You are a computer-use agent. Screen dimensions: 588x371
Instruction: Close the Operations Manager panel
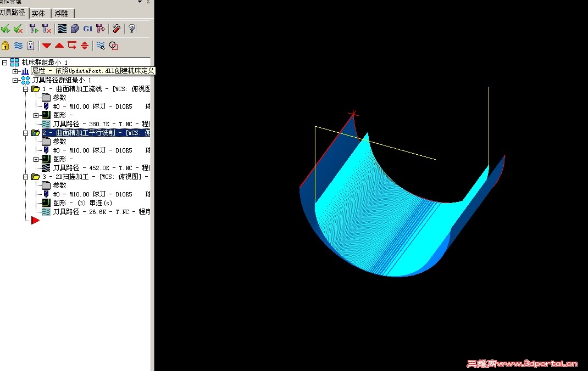(x=148, y=2)
